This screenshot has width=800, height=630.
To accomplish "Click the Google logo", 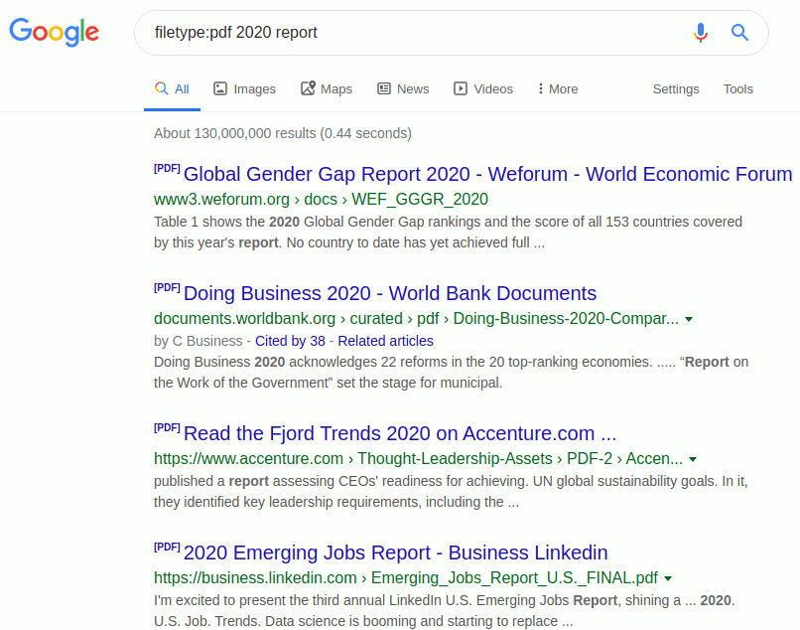I will (55, 32).
